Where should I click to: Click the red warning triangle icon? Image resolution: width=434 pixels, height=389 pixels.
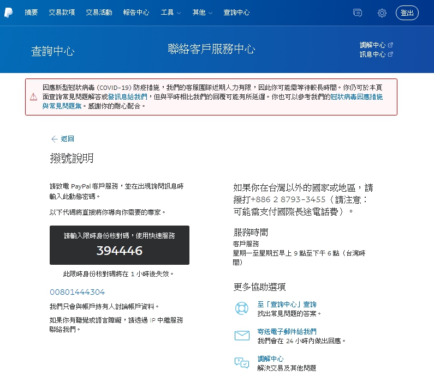click(33, 96)
